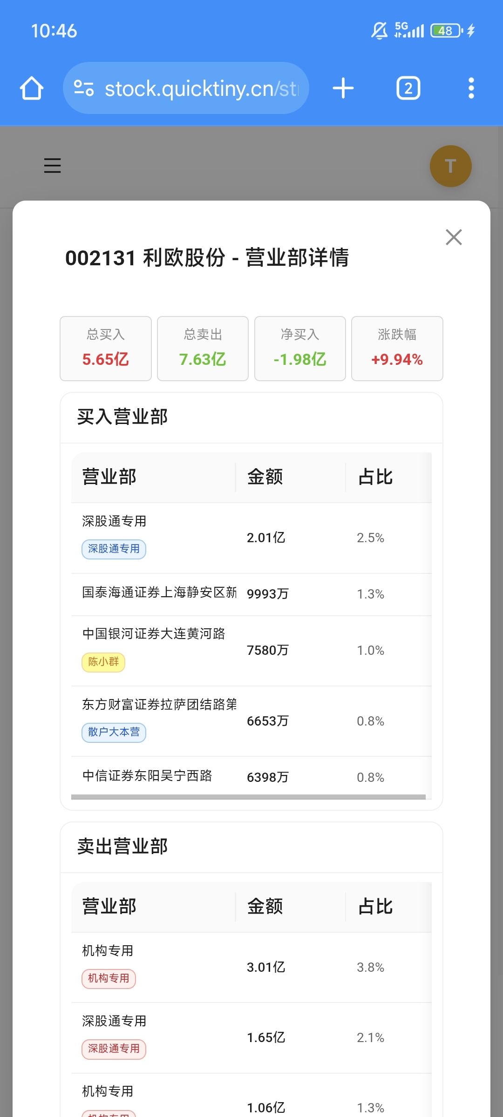Tap the site settings icon in address bar

click(x=84, y=88)
